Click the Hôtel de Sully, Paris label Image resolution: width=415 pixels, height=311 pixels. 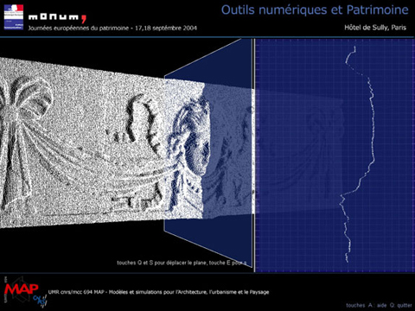375,28
